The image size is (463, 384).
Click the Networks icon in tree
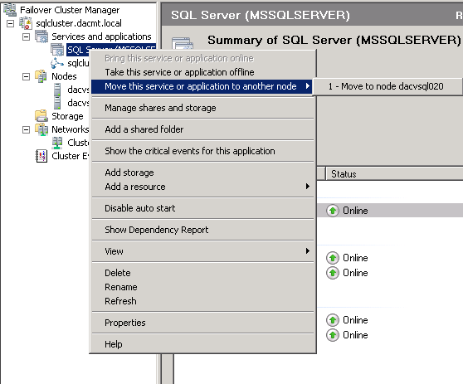41,129
